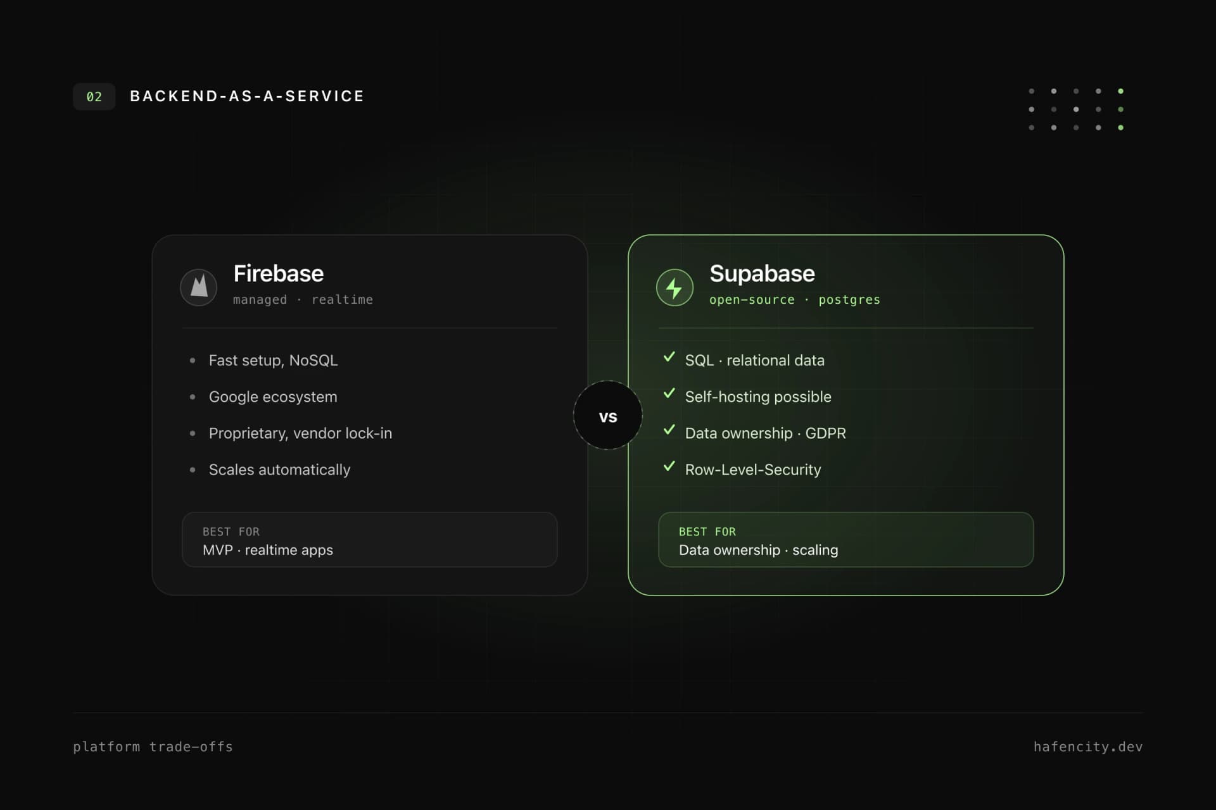Click the open-source postgres subtitle
Image resolution: width=1216 pixels, height=810 pixels.
coord(795,300)
